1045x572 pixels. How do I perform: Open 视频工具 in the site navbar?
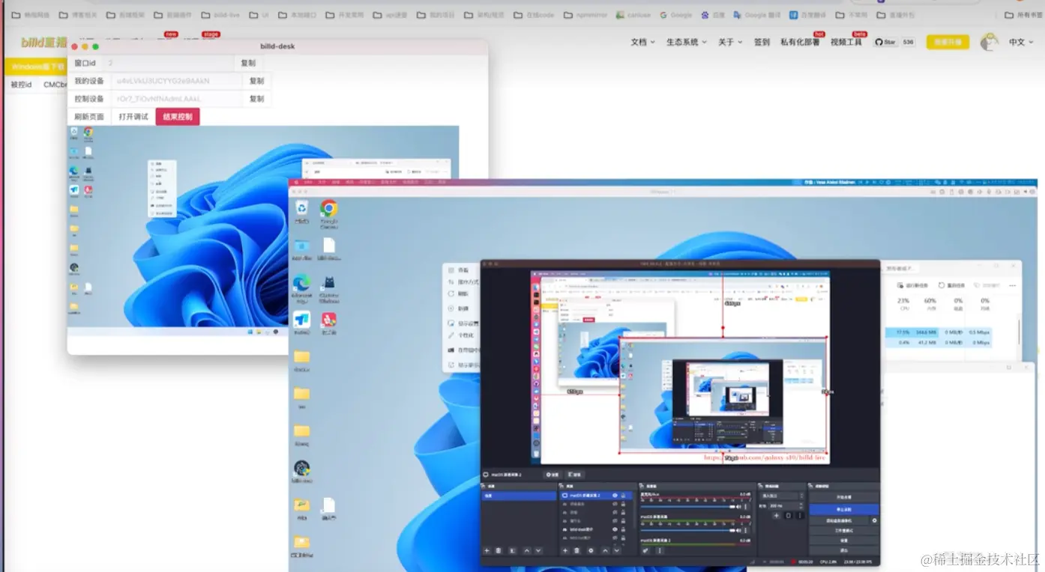tap(846, 42)
